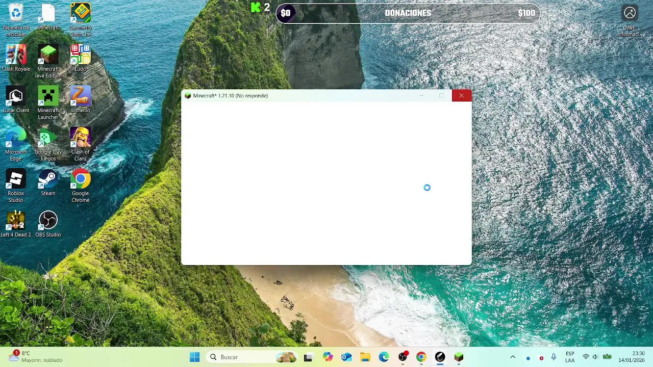Select the Ludo desktop shortcut
653x367 pixels.
[x=80, y=58]
